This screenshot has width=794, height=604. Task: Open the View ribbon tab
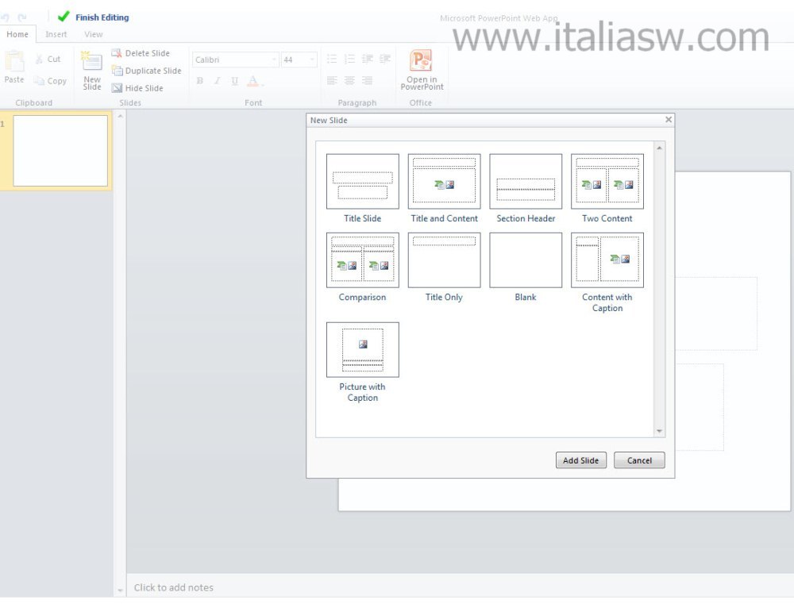click(x=94, y=34)
